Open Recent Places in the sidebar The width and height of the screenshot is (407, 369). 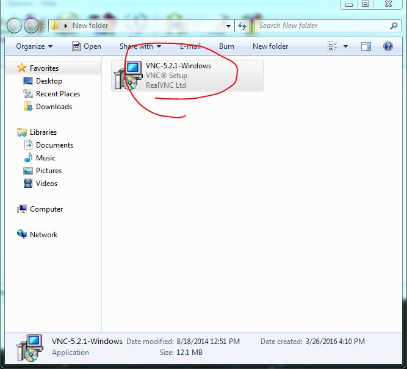pos(58,94)
